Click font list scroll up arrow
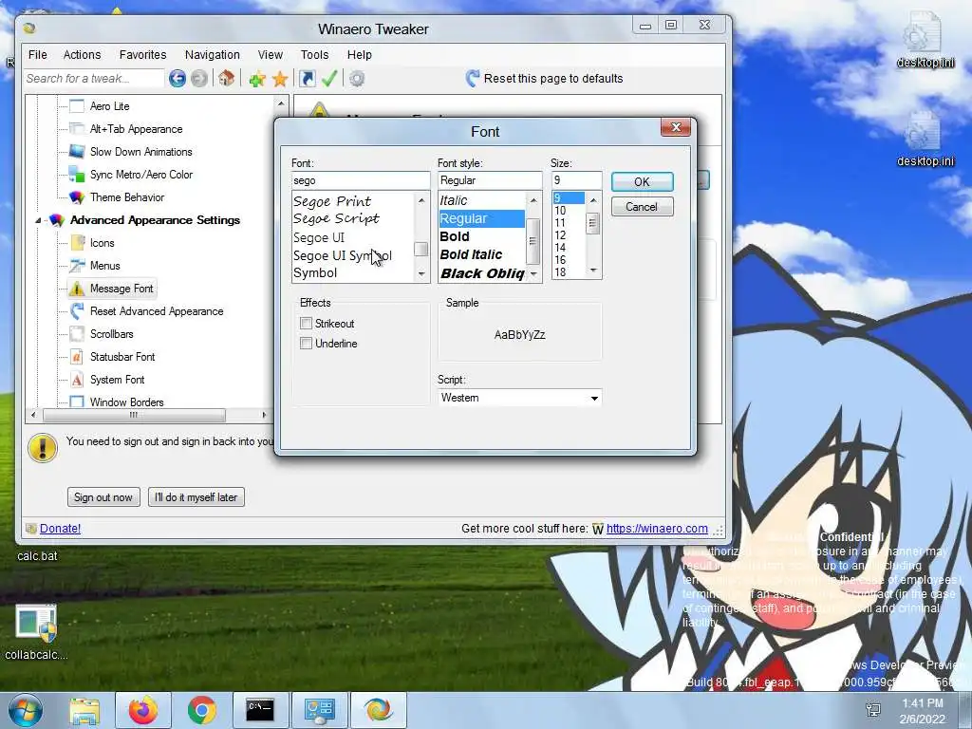This screenshot has width=972, height=729. point(421,200)
